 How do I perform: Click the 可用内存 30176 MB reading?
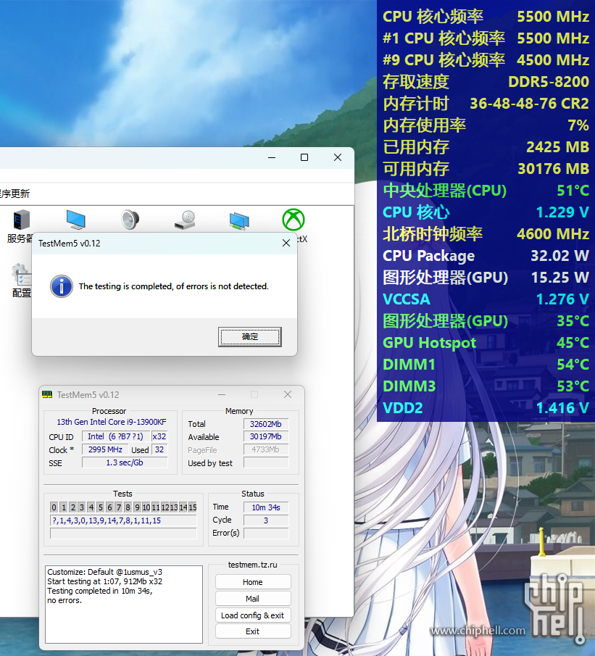coord(486,169)
